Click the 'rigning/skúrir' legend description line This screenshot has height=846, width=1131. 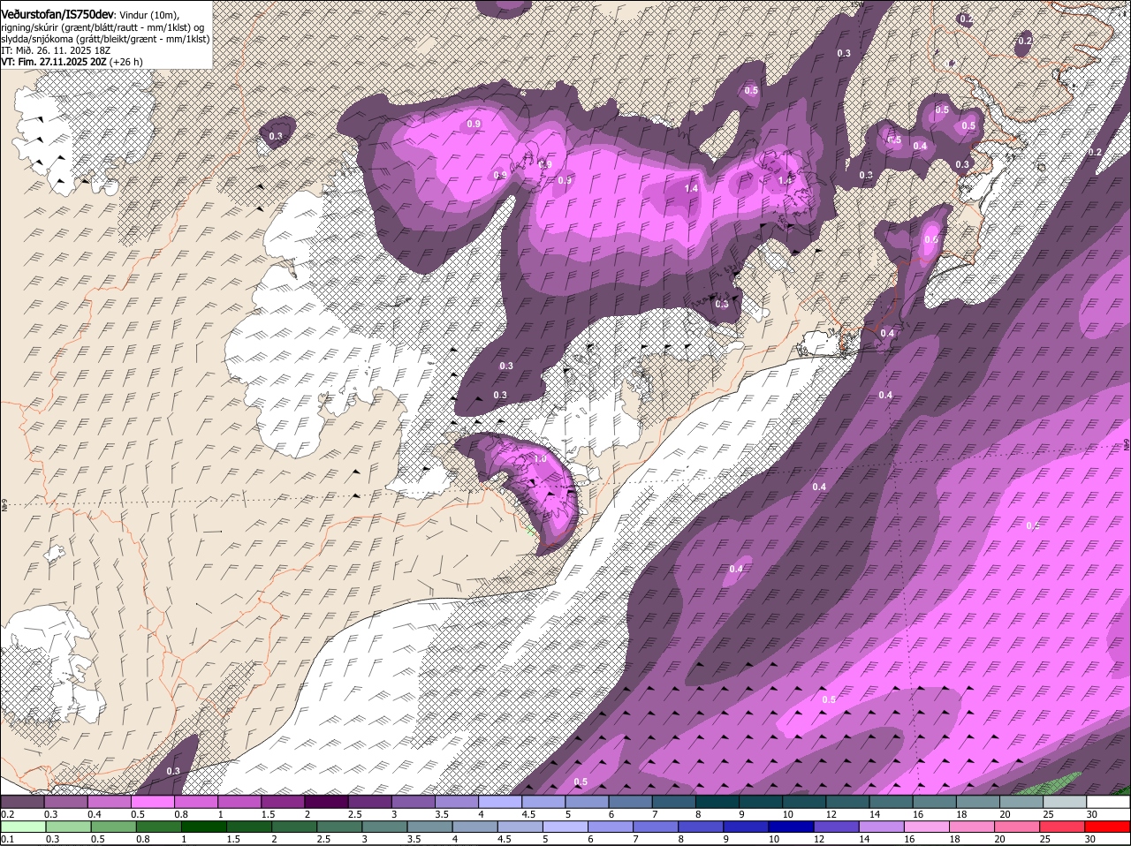point(102,26)
